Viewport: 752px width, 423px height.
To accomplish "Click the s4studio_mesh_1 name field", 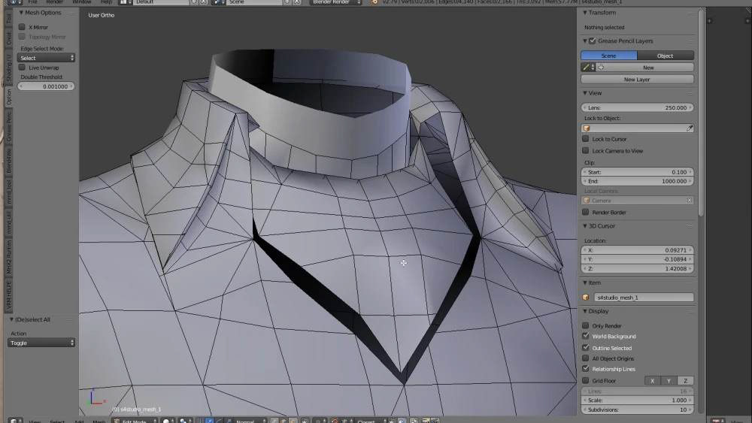I will click(644, 298).
